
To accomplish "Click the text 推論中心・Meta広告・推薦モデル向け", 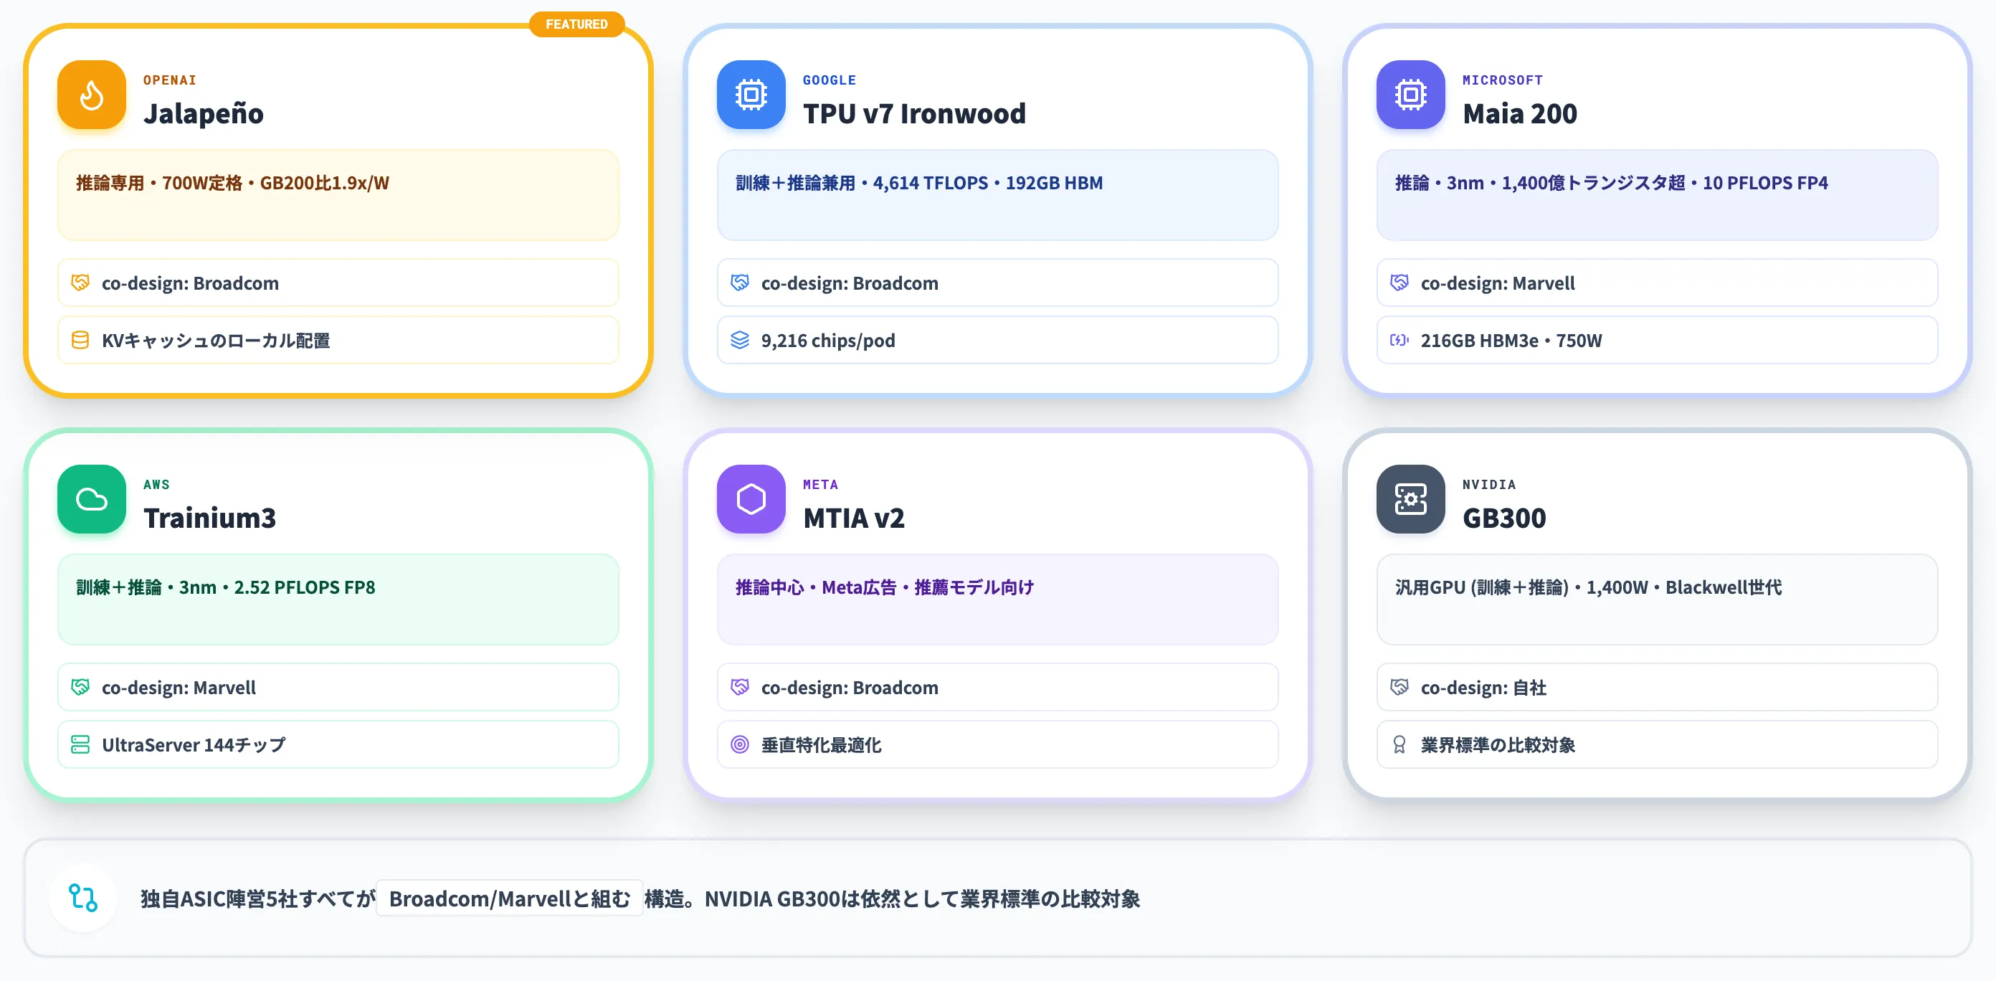I will [885, 587].
